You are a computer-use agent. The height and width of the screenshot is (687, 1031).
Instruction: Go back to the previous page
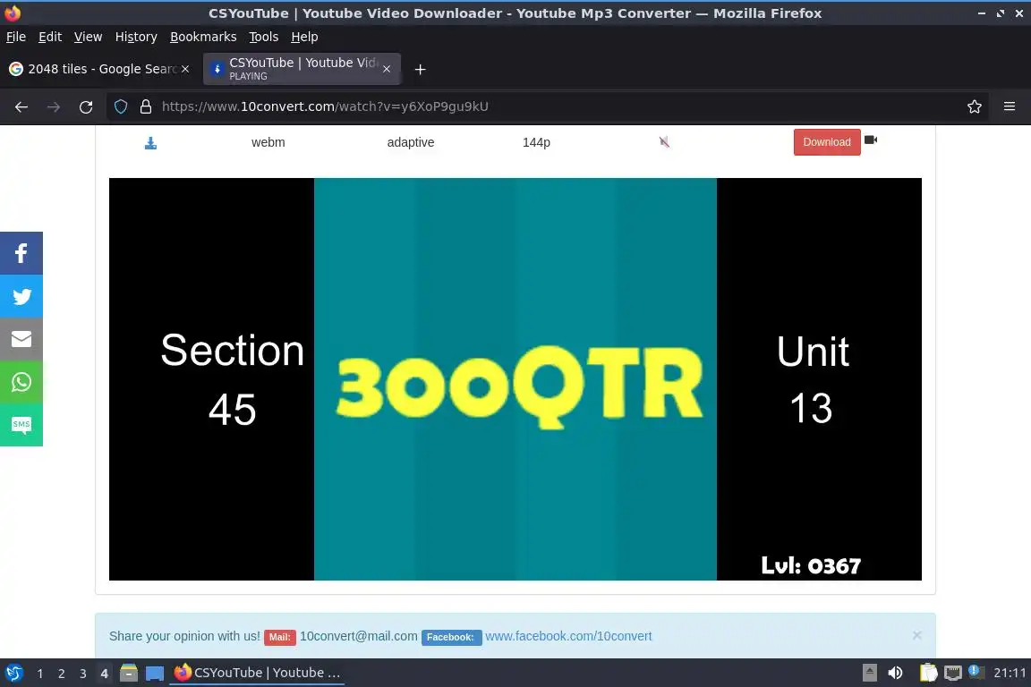[21, 106]
